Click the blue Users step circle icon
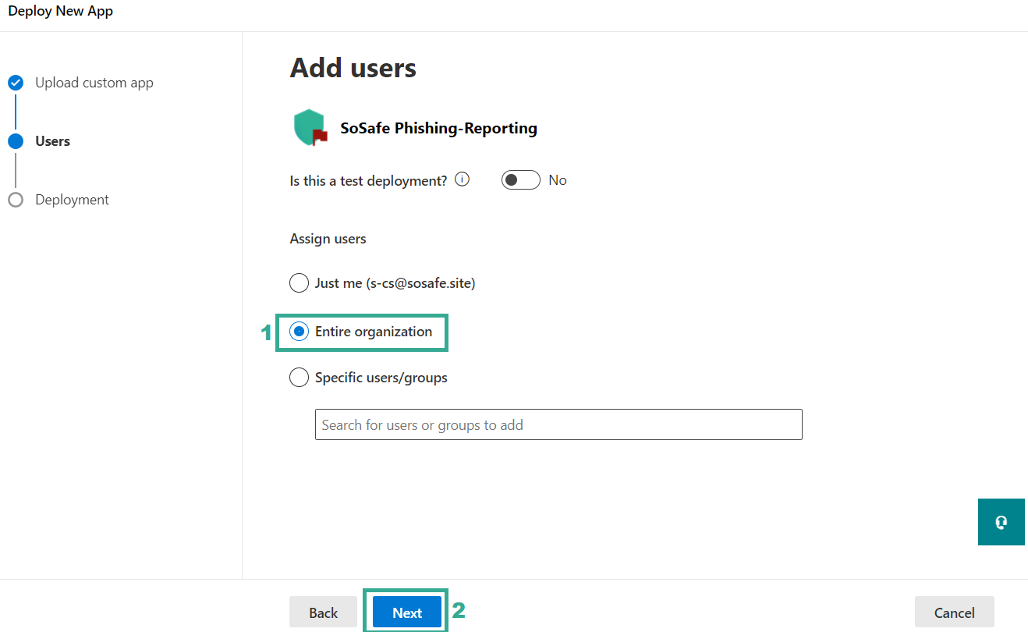 pos(16,141)
